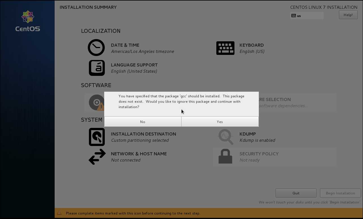Image resolution: width=363 pixels, height=219 pixels.
Task: Click the Quit button
Action: (x=296, y=193)
